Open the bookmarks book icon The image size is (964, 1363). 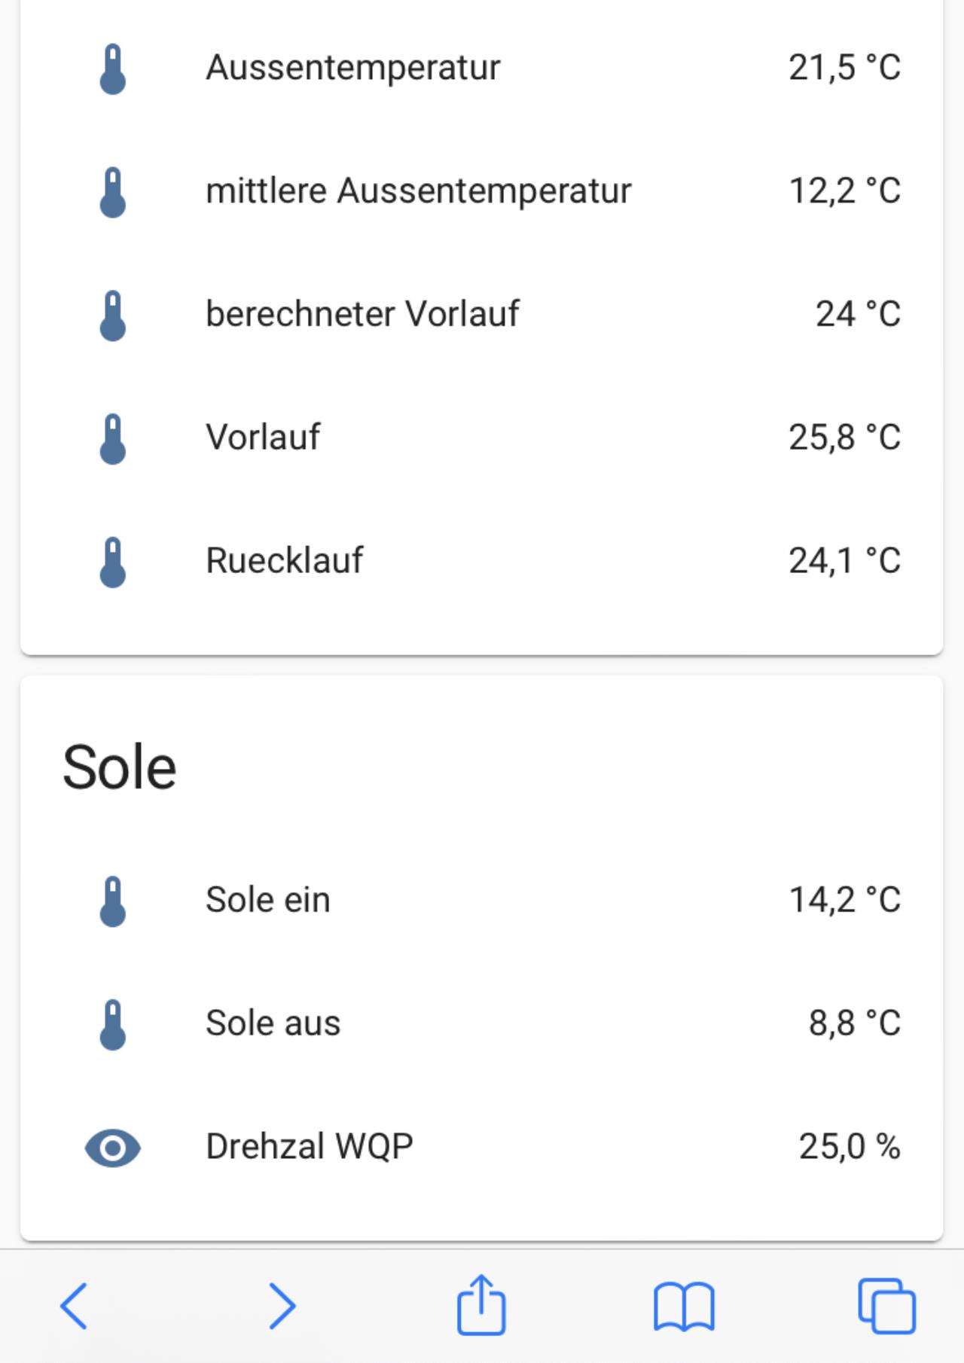coord(684,1307)
